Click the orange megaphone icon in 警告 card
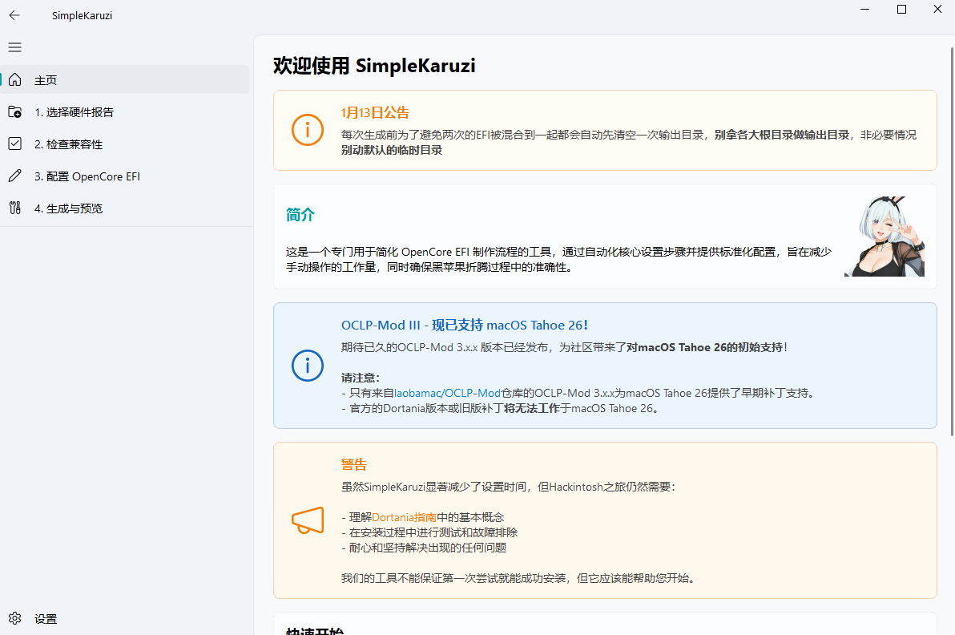Image resolution: width=955 pixels, height=635 pixels. pyautogui.click(x=308, y=520)
